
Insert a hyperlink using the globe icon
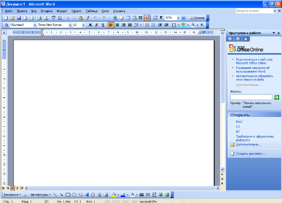coord(115,18)
